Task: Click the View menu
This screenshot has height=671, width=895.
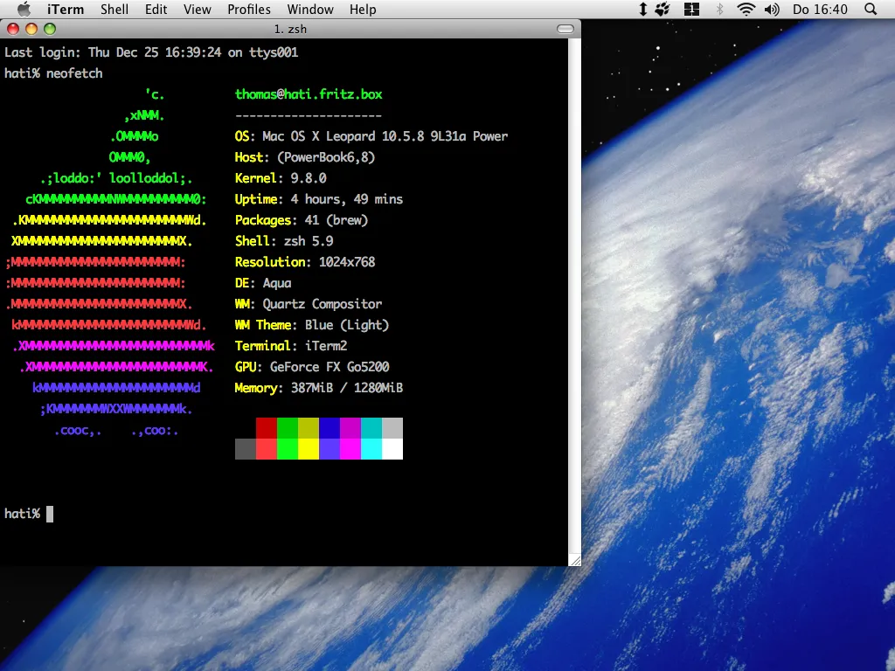Action: pyautogui.click(x=198, y=10)
